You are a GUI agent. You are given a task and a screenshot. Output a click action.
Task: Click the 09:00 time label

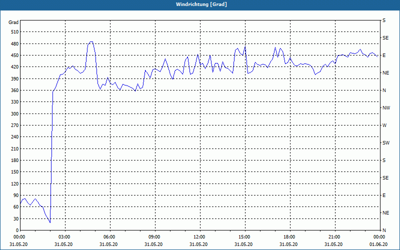(x=155, y=237)
